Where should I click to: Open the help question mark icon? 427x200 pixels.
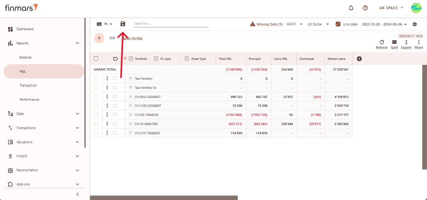[365, 8]
